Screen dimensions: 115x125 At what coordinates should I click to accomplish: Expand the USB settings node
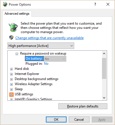pos(11,94)
